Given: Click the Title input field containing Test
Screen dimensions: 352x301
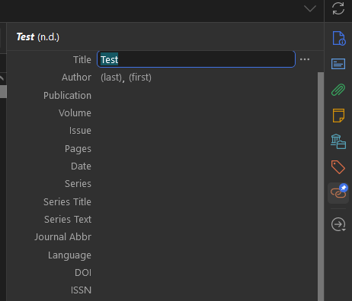Looking at the screenshot, I should (x=196, y=59).
